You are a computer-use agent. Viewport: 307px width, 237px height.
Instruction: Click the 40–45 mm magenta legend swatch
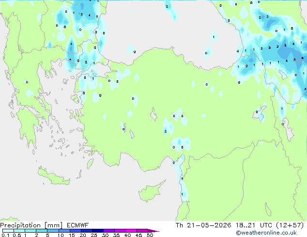pyautogui.click(x=131, y=231)
